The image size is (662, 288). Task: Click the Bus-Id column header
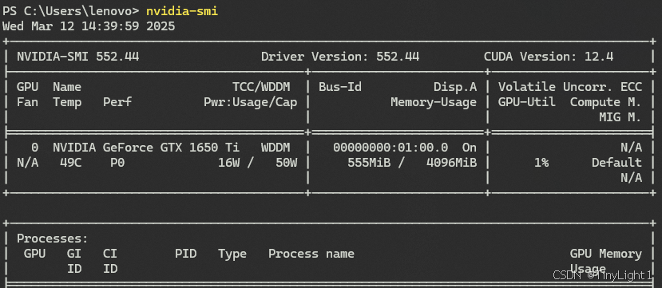pyautogui.click(x=340, y=87)
